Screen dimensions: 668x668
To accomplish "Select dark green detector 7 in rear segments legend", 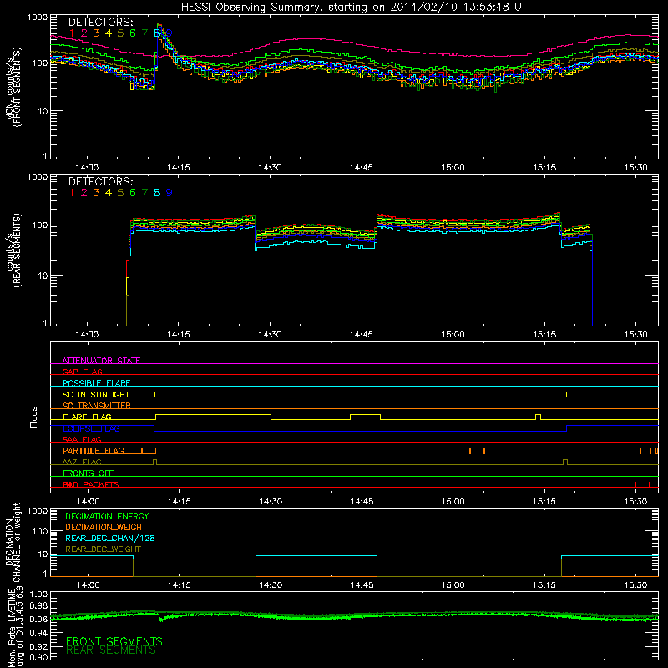I will tap(144, 193).
